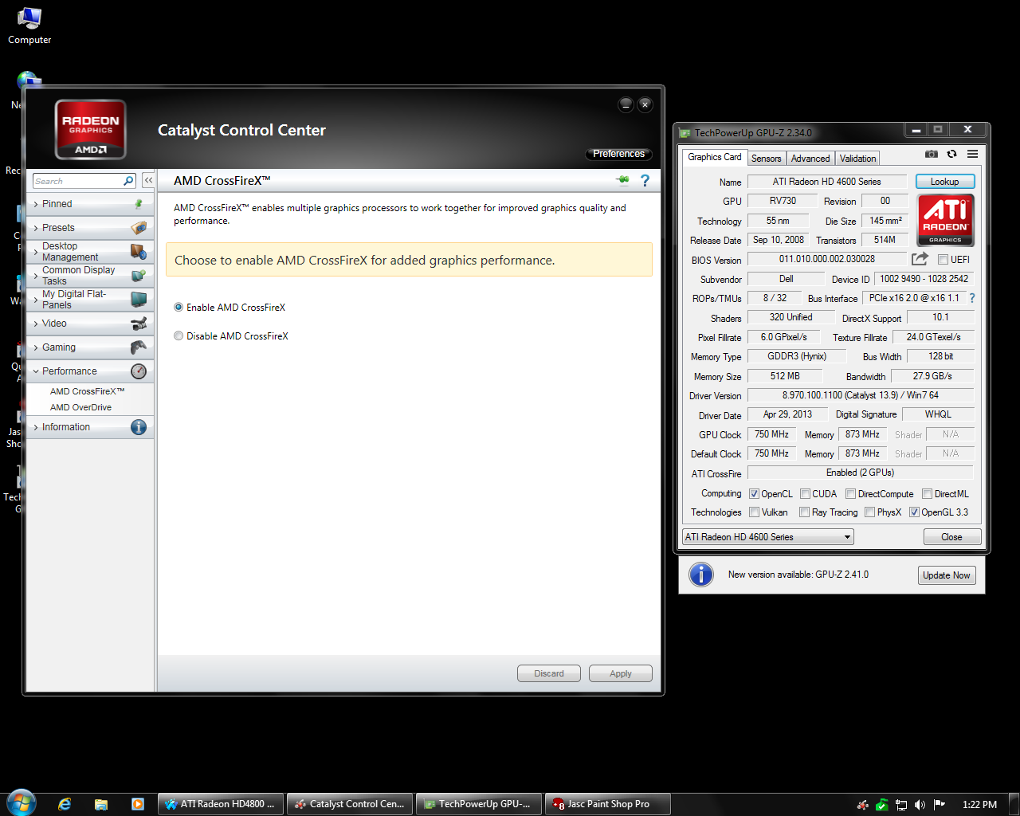Collapse the Catalyst sidebar with the double-arrow button
The height and width of the screenshot is (816, 1020).
(x=148, y=181)
